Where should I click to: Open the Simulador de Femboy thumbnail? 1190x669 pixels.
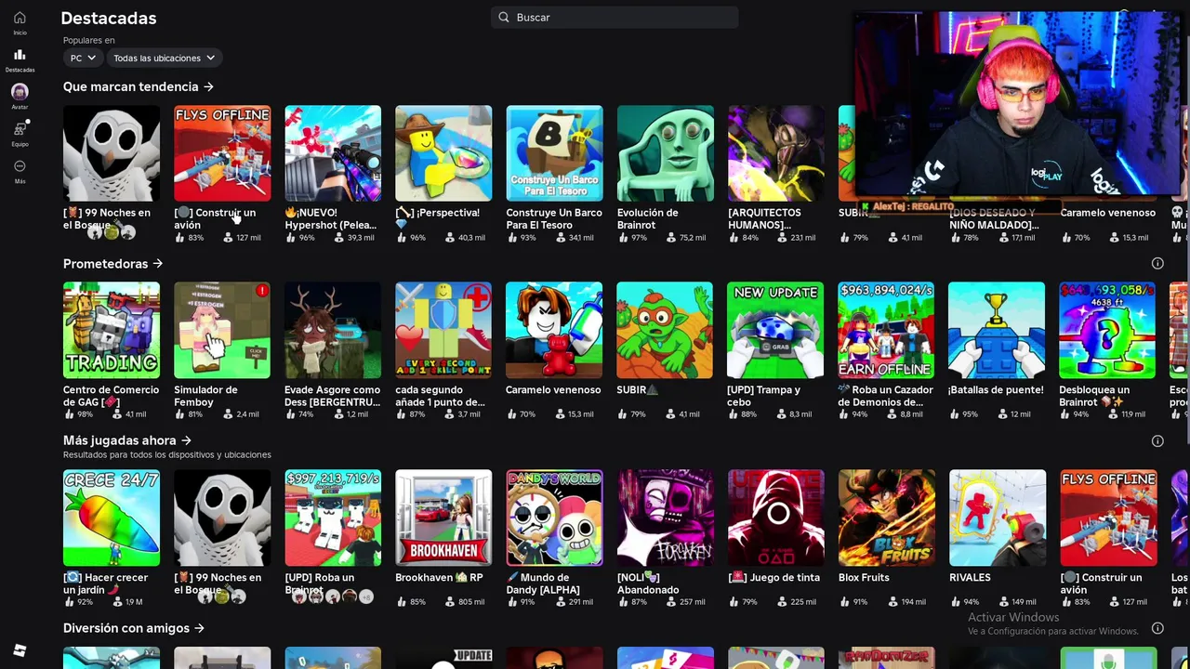tap(222, 331)
